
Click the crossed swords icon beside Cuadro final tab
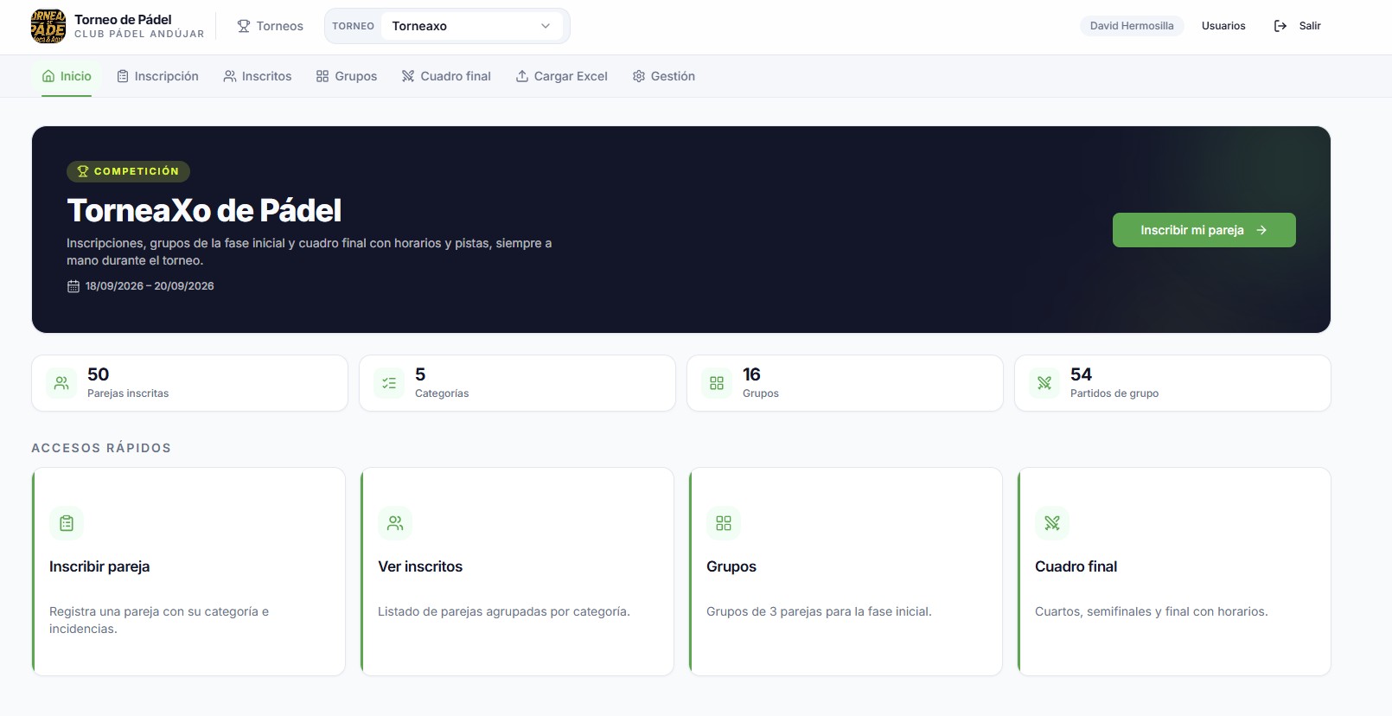tap(408, 76)
